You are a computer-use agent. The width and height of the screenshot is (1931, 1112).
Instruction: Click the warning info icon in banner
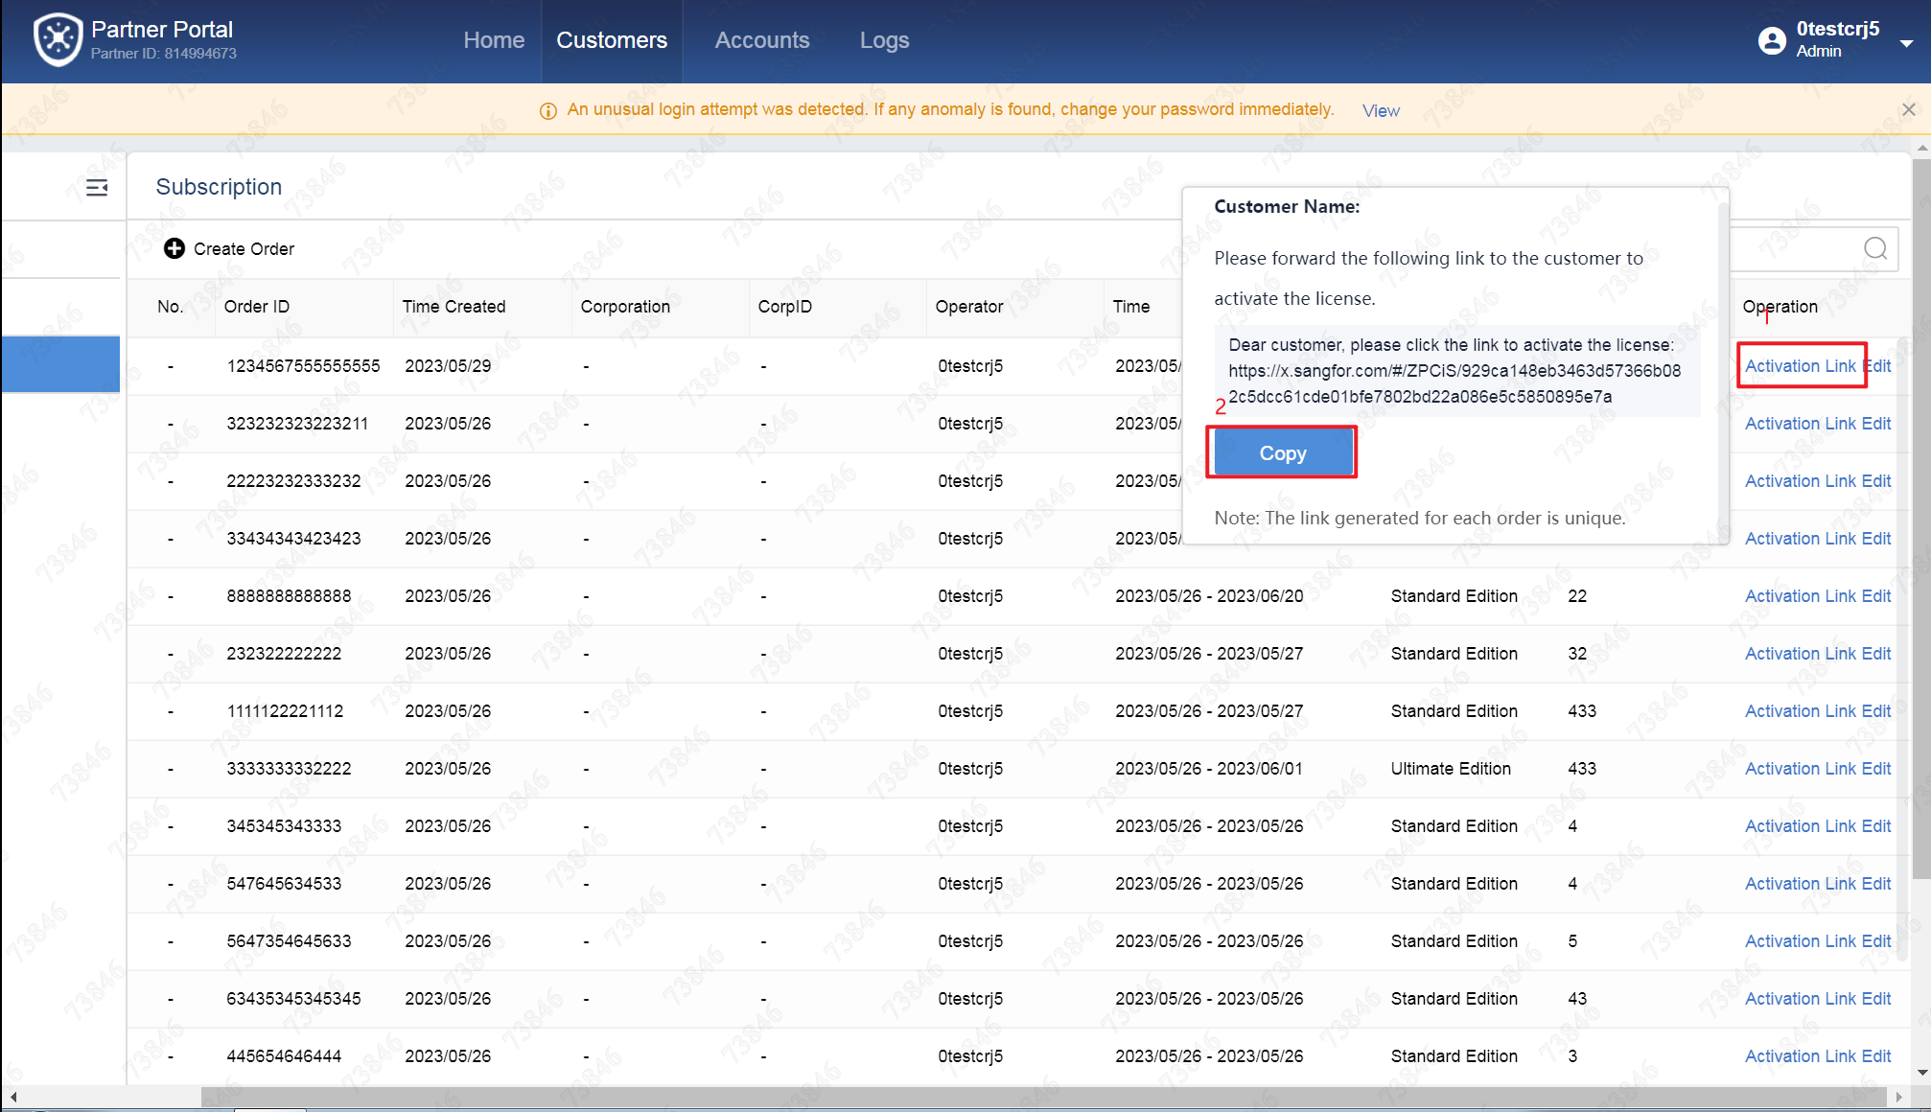point(548,111)
